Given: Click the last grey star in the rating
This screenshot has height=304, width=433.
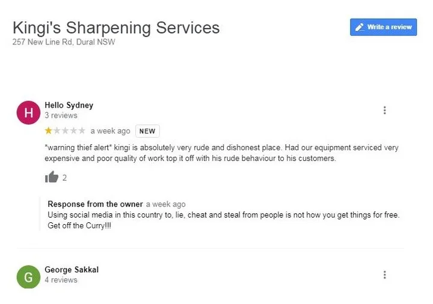Looking at the screenshot, I should (82, 131).
